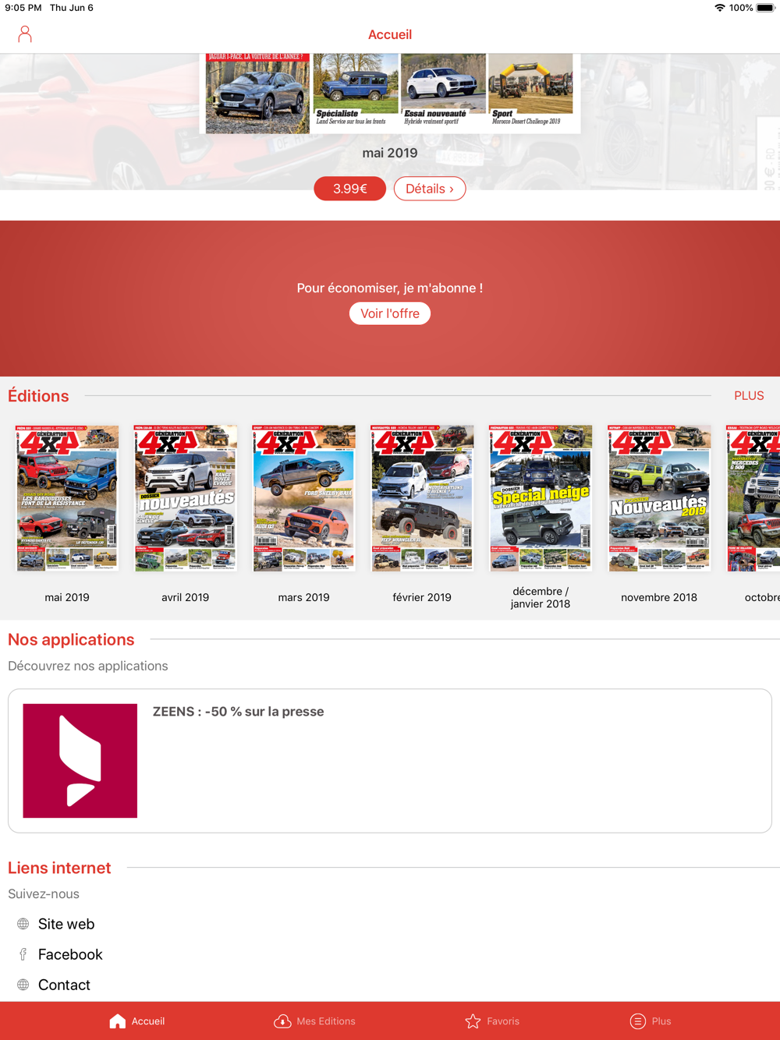Tap the status bar date Thu Jun 6

click(72, 8)
